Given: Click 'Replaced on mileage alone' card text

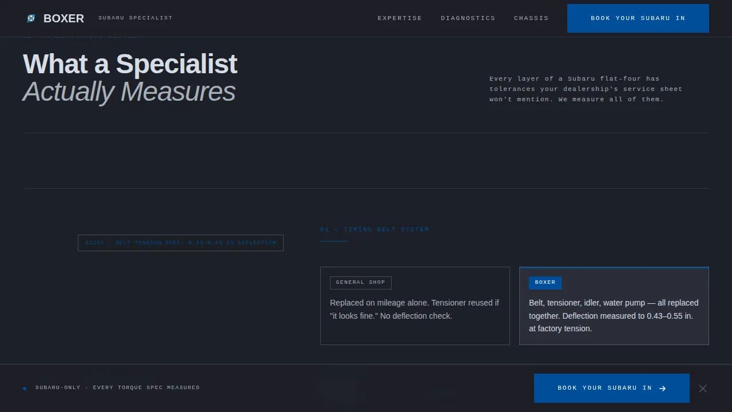Looking at the screenshot, I should point(415,309).
